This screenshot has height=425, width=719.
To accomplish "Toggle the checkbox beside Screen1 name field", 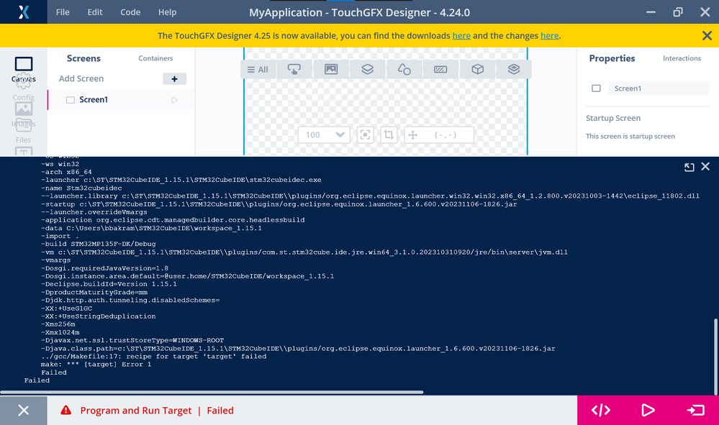I will (596, 88).
